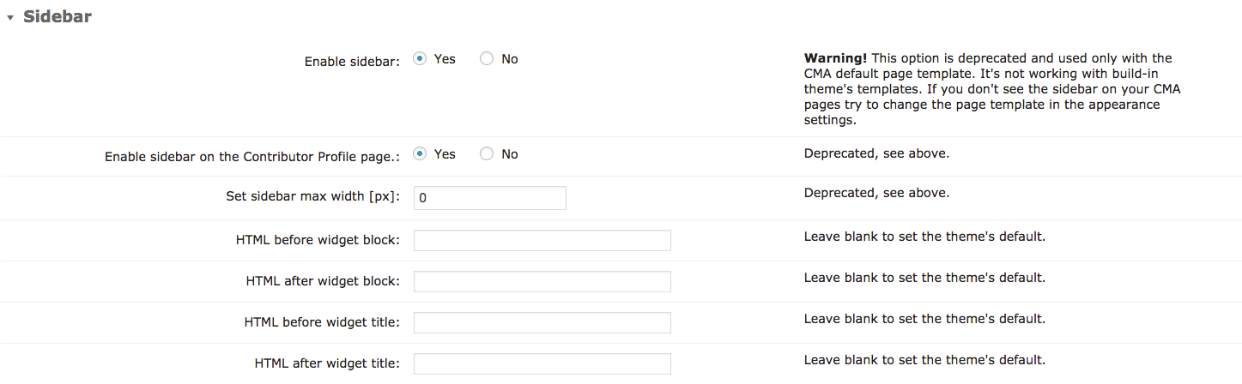Focus the HTML after widget title field

point(542,363)
